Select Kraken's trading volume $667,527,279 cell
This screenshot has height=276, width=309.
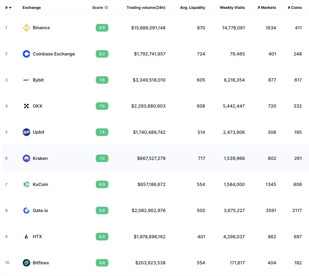[151, 158]
